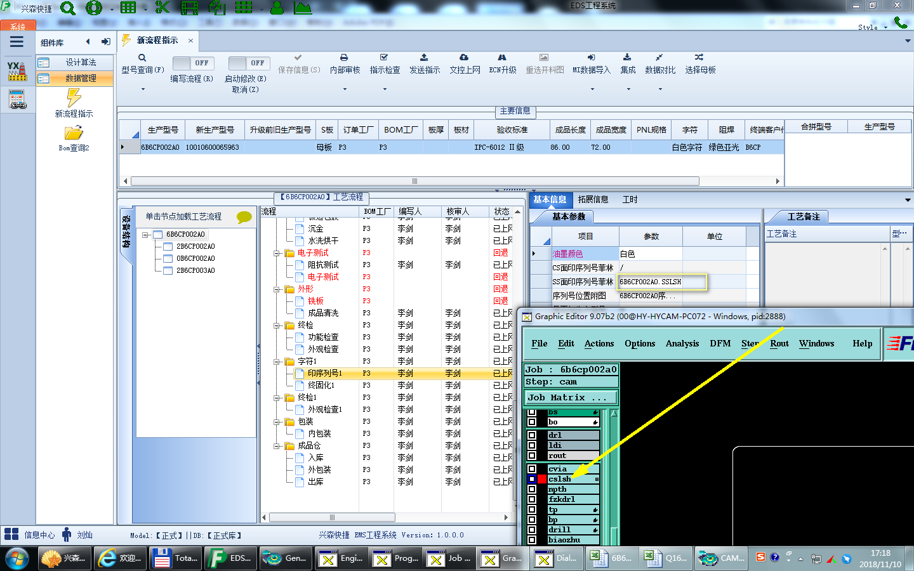This screenshot has width=914, height=571.
Task: Check the 2B6CP003A0 tree checkbox
Action: click(x=168, y=271)
